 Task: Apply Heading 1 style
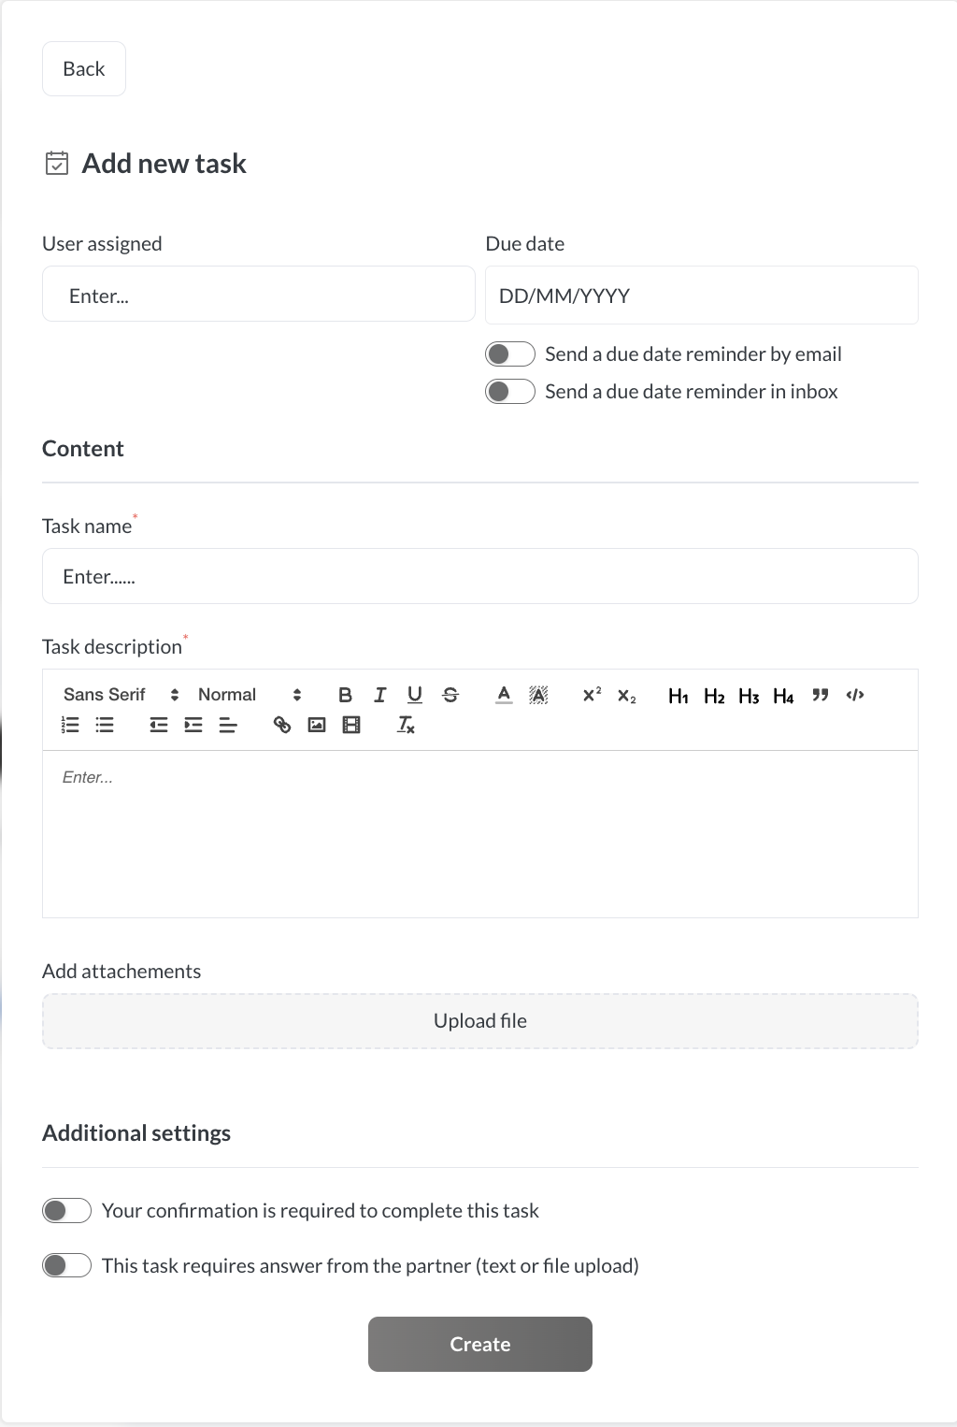[x=678, y=696]
